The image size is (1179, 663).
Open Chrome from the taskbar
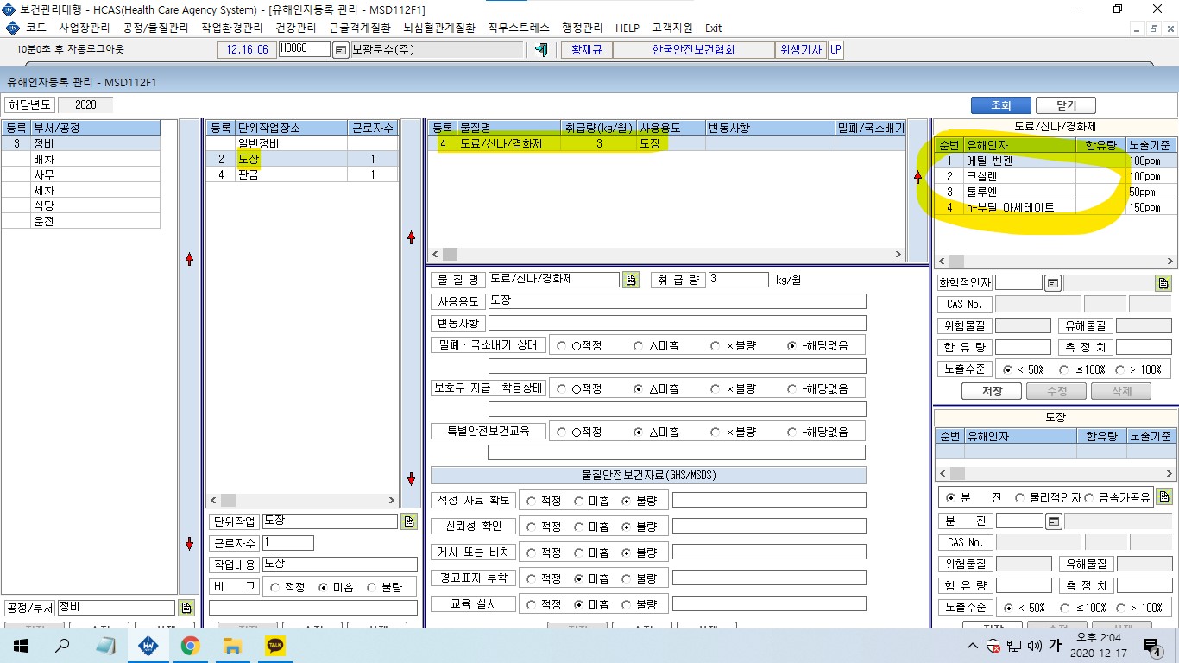click(191, 645)
